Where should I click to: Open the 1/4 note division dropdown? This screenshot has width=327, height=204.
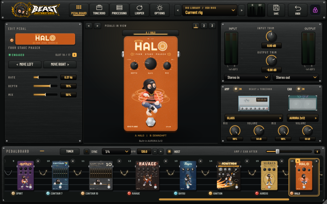click(x=116, y=151)
